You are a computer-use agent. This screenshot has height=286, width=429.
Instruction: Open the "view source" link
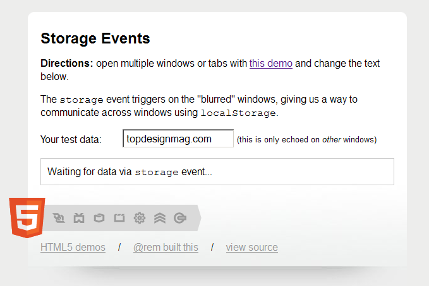coord(251,248)
